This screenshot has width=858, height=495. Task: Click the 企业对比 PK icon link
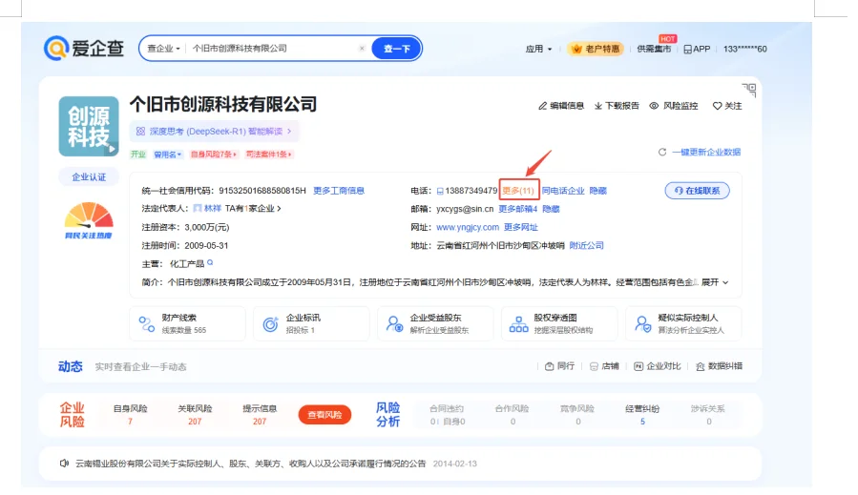coord(657,366)
